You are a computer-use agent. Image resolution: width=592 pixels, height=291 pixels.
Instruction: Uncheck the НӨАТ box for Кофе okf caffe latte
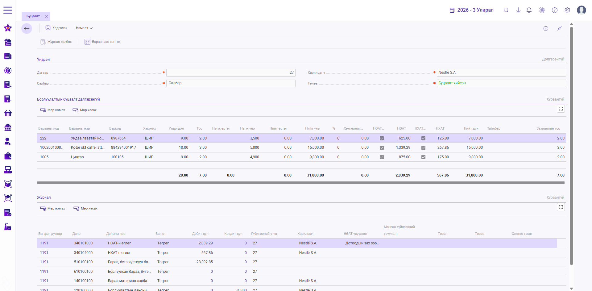click(382, 148)
